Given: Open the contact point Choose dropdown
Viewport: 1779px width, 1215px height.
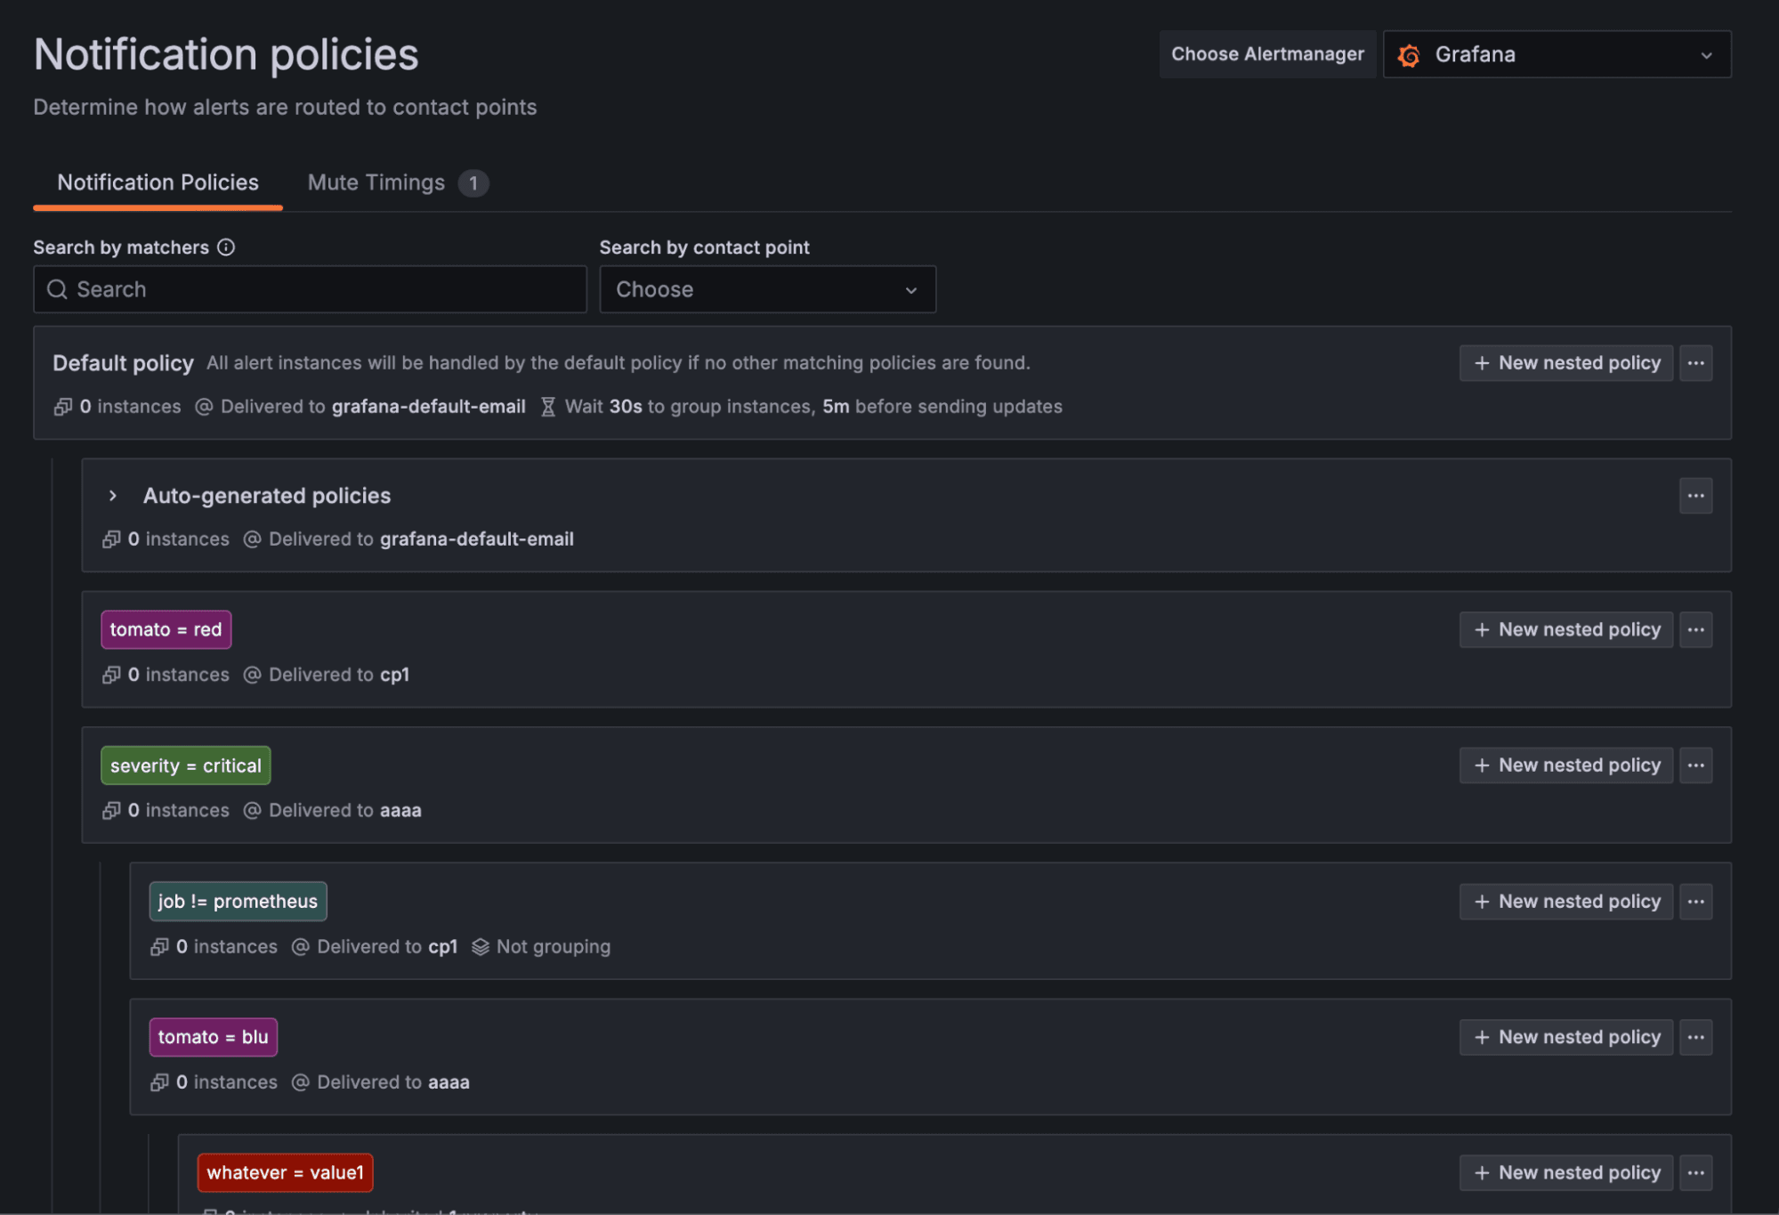Looking at the screenshot, I should click(x=766, y=288).
